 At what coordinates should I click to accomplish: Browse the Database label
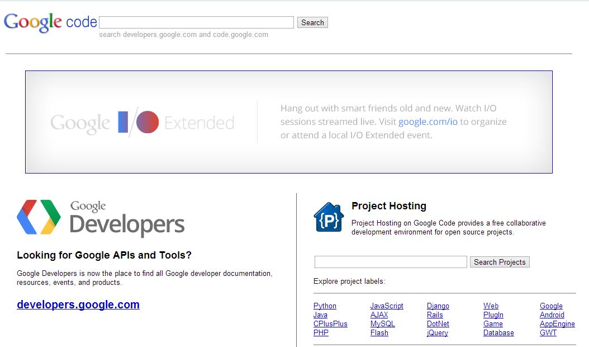498,332
